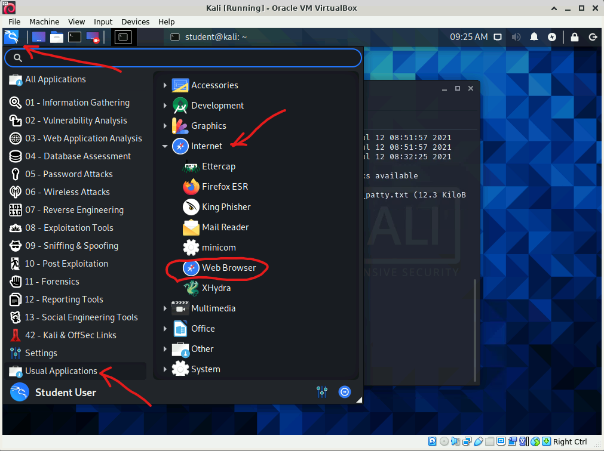Click the panel log out icon
Image resolution: width=604 pixels, height=451 pixels.
coord(593,38)
